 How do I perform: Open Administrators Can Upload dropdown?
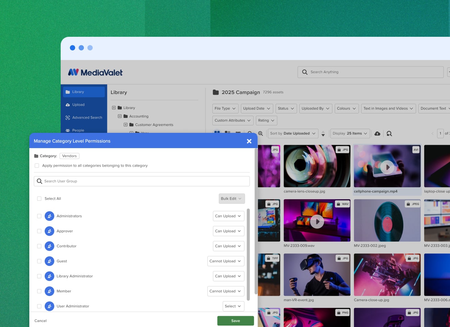click(x=228, y=216)
